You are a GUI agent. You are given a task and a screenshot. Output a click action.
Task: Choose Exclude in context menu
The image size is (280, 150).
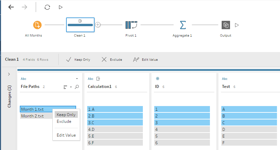tap(64, 121)
